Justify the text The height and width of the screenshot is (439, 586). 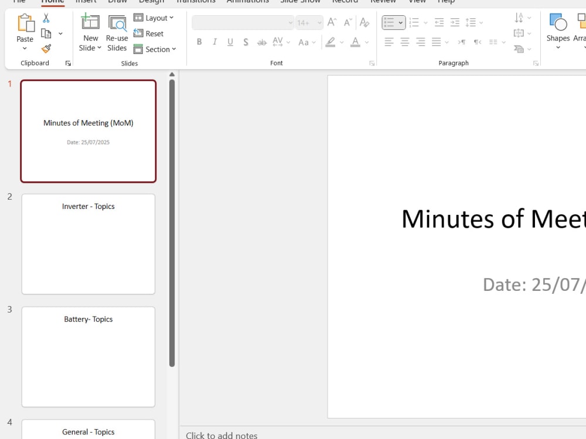pyautogui.click(x=436, y=42)
